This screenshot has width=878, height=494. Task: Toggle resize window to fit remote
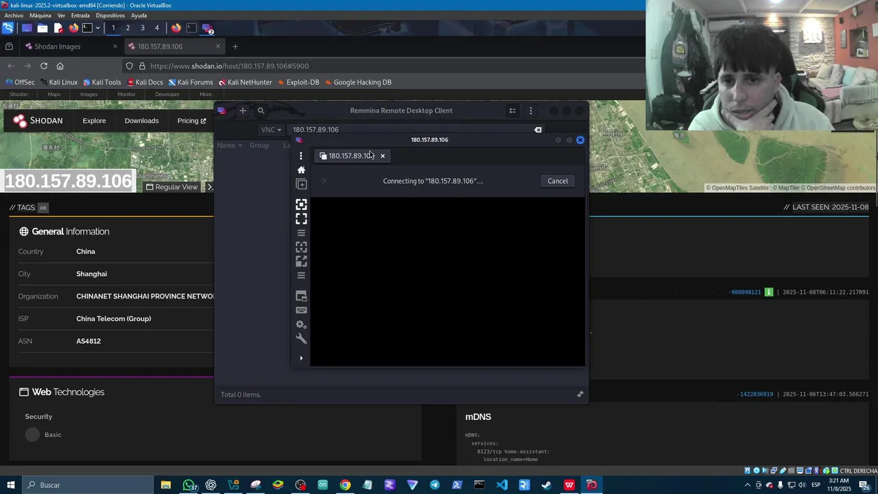coord(301,204)
